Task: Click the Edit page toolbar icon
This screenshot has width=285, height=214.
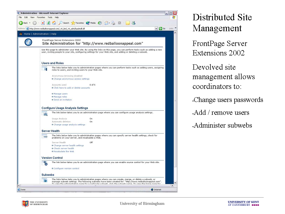Action: [x=119, y=23]
